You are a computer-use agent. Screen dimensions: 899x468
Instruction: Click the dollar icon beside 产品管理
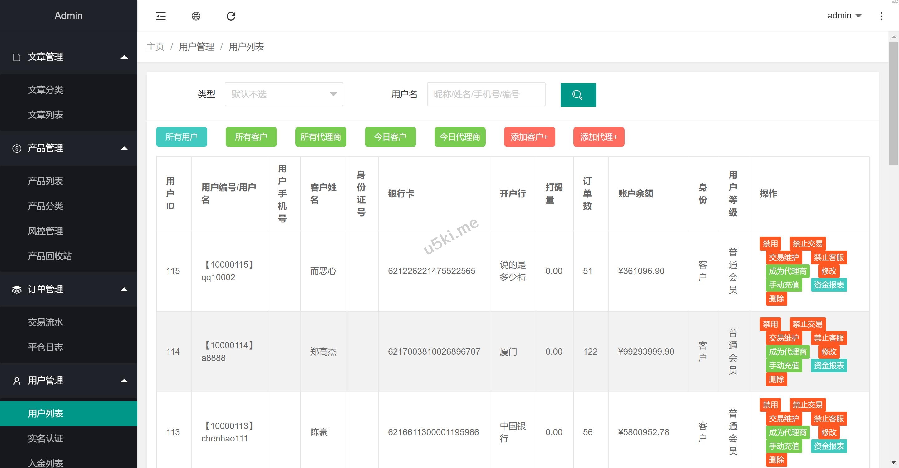pyautogui.click(x=17, y=148)
